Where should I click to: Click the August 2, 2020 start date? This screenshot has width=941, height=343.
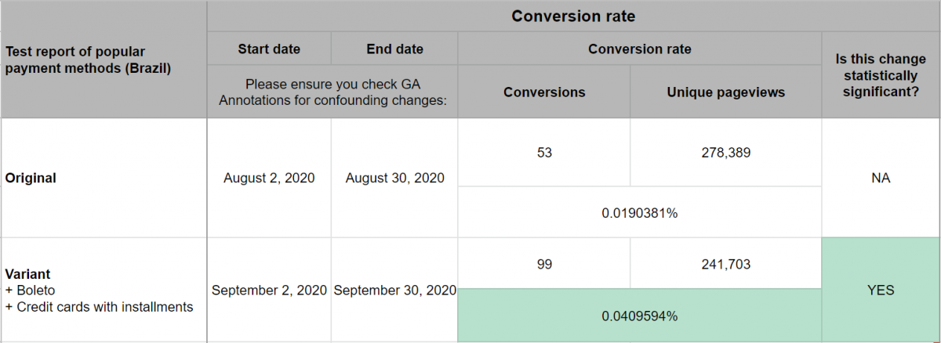(x=269, y=178)
